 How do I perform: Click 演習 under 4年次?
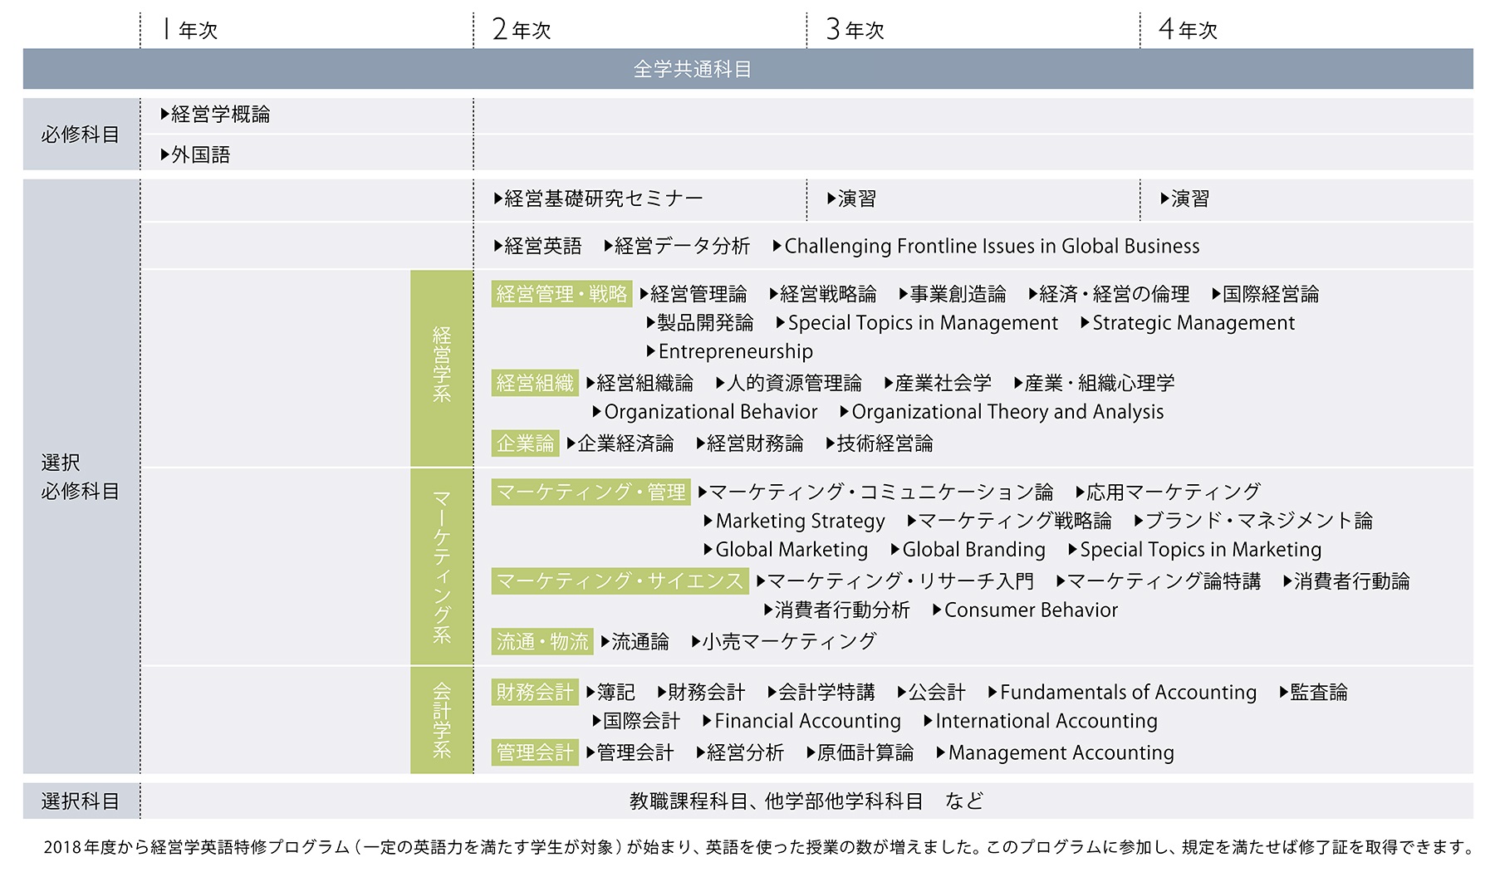pos(1184,198)
